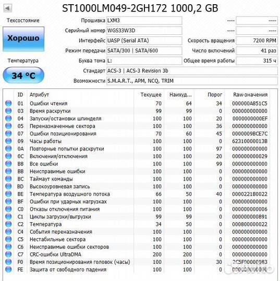Click the Стандарт field ACS-3 Revision 3b
Screen dimensions: 280x281
pos(192,71)
